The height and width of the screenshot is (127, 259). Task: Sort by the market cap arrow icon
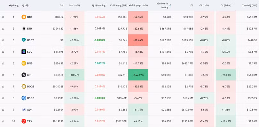point(170,5)
